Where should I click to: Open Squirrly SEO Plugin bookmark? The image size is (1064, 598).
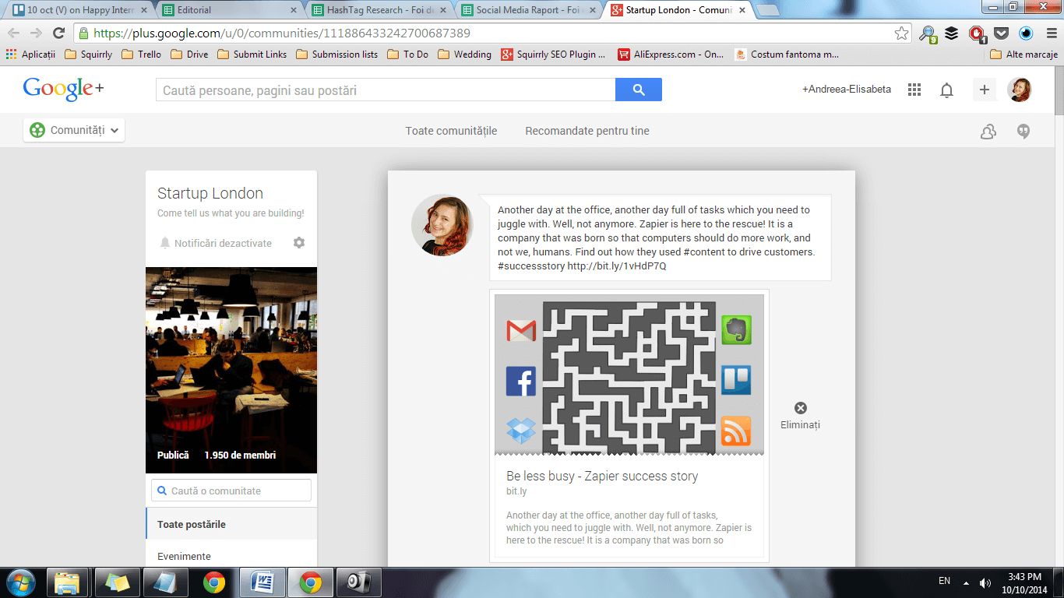point(553,55)
